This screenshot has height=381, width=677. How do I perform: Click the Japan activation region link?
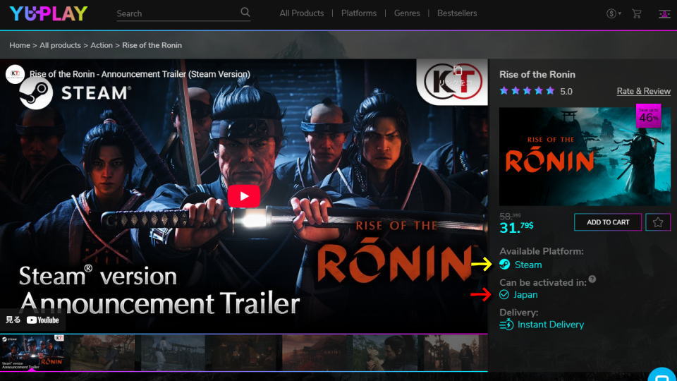(525, 295)
